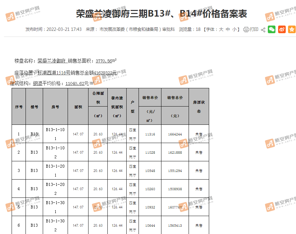
Task: Select the total price 1664244
Action: click(175, 134)
